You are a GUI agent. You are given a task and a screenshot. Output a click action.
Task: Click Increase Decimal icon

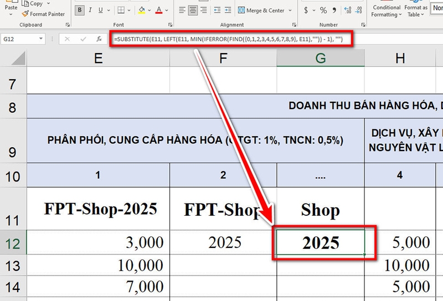coord(348,11)
